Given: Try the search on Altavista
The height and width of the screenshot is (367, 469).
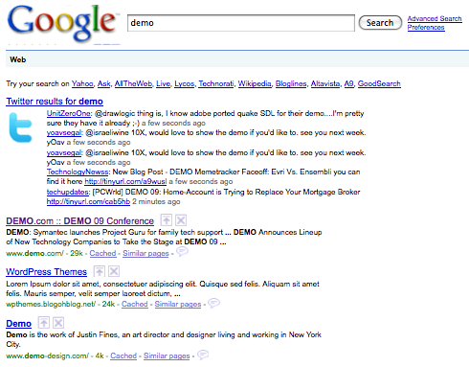Looking at the screenshot, I should pyautogui.click(x=325, y=83).
